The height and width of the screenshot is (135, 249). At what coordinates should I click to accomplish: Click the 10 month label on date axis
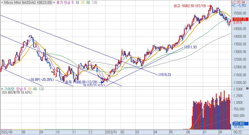click(x=58, y=132)
